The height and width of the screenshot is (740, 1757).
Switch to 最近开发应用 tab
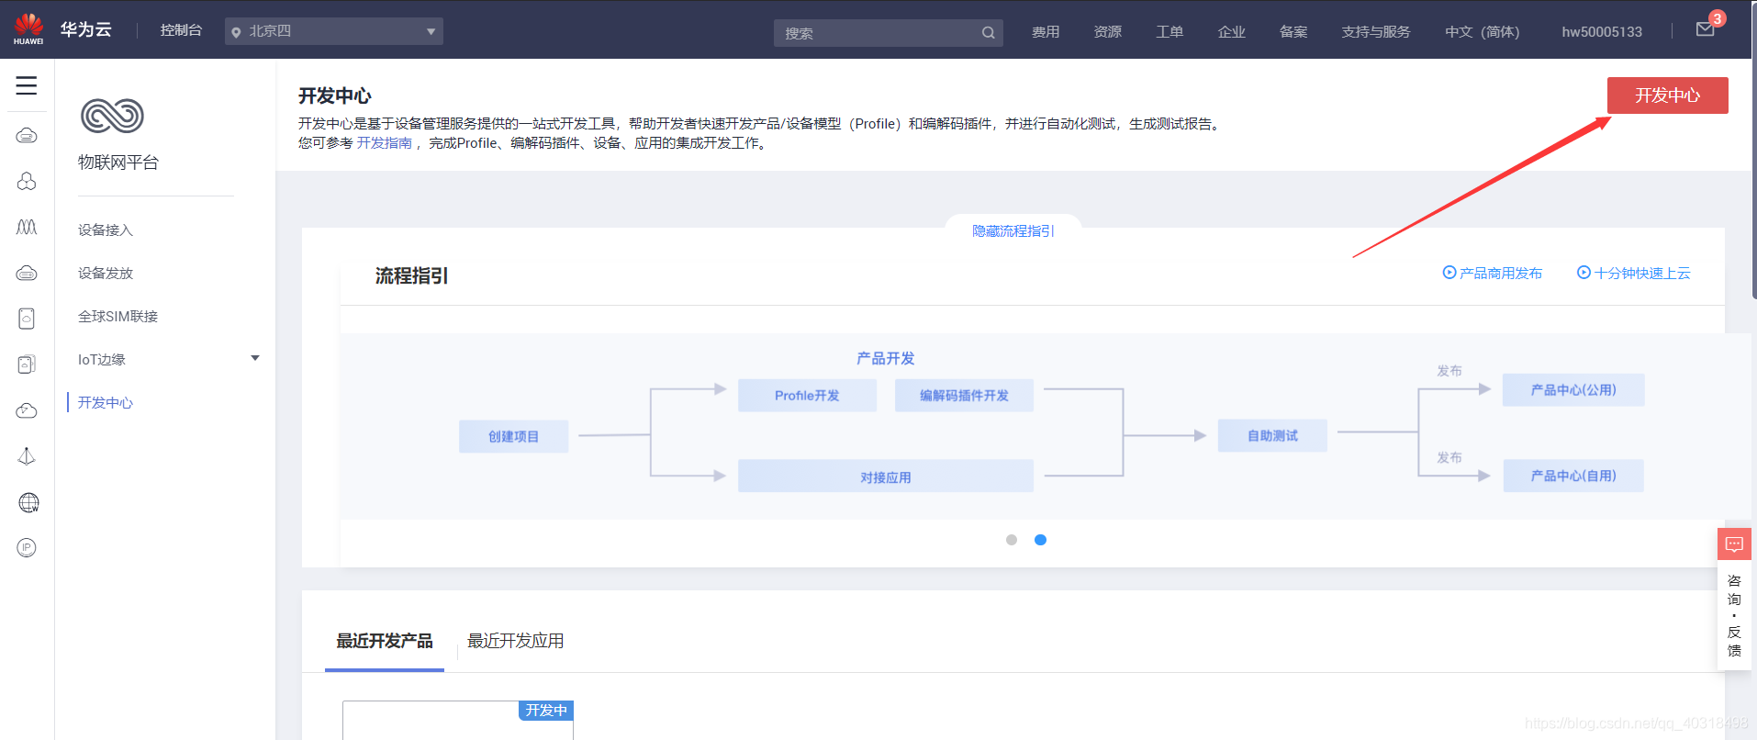(x=516, y=641)
